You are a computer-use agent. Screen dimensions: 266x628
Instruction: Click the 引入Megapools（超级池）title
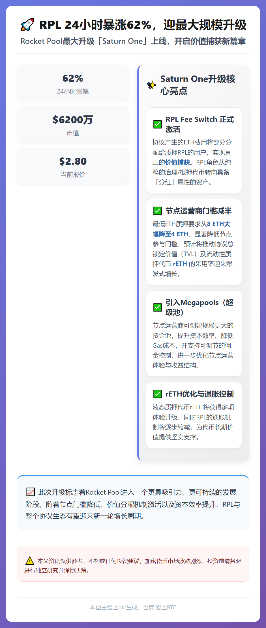click(199, 307)
